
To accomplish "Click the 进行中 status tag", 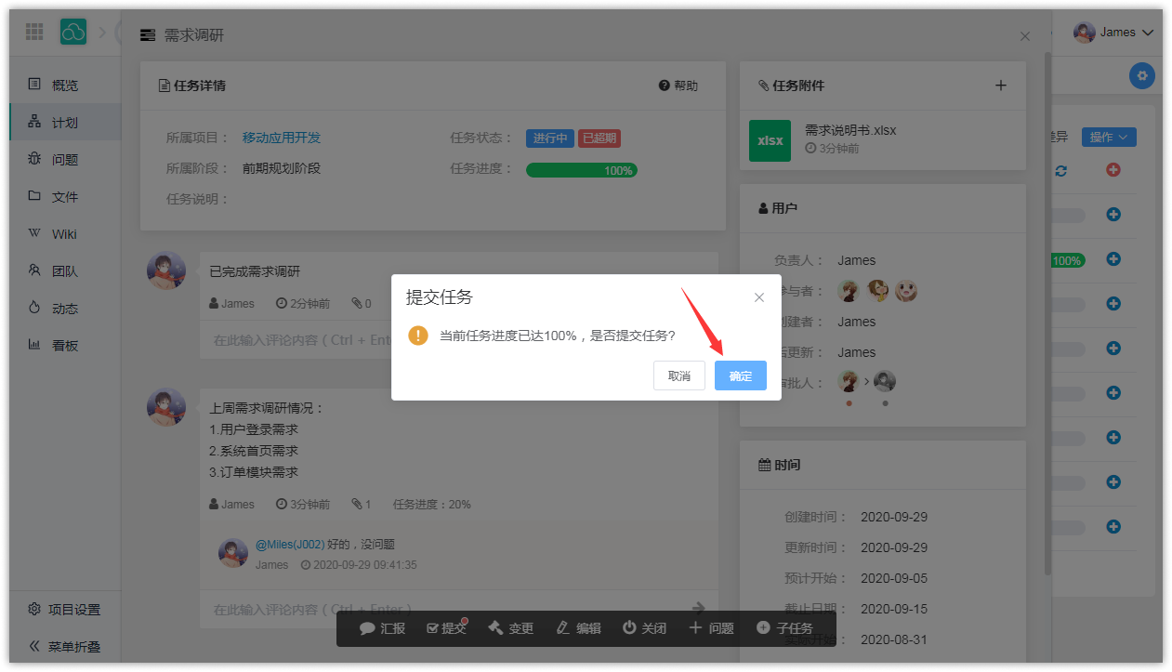I will click(x=550, y=138).
